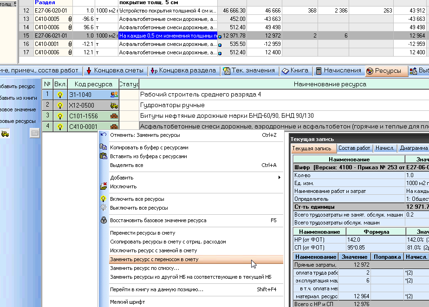Click the keyboard icon in left panel

(x=35, y=134)
